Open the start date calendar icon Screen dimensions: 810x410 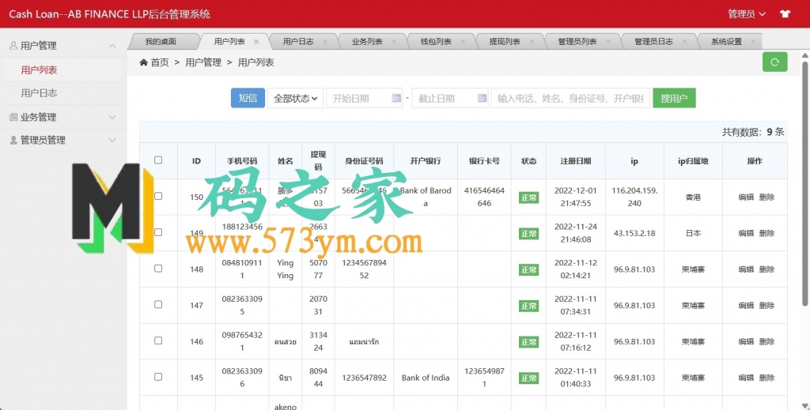[x=396, y=98]
